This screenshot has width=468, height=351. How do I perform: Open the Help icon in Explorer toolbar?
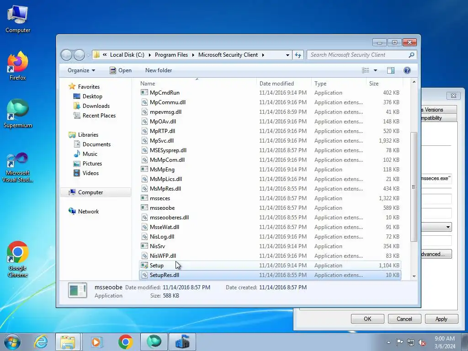click(407, 70)
